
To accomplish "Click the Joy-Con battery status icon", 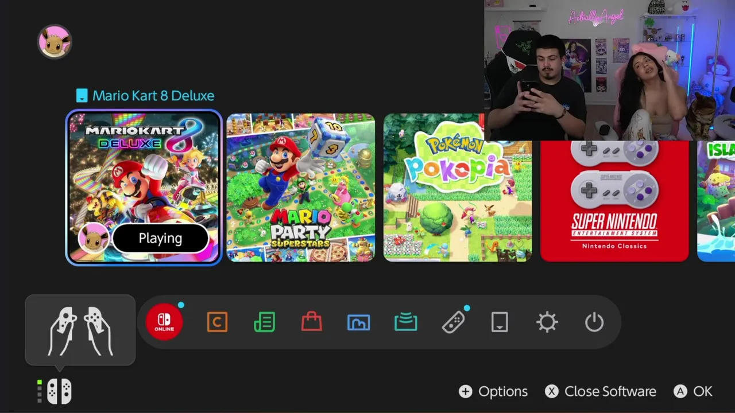I will (x=55, y=391).
